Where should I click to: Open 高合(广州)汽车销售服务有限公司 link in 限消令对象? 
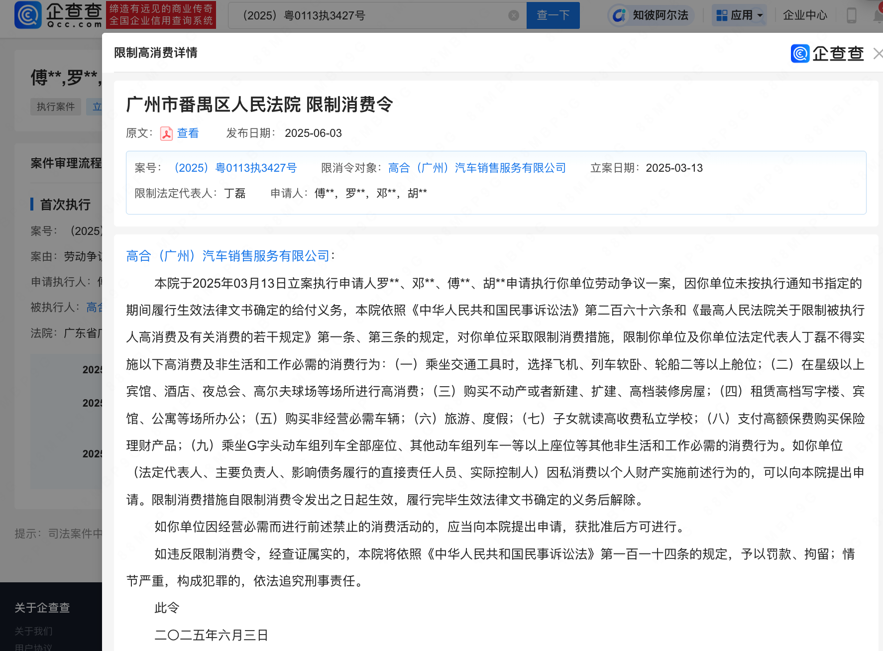[477, 168]
